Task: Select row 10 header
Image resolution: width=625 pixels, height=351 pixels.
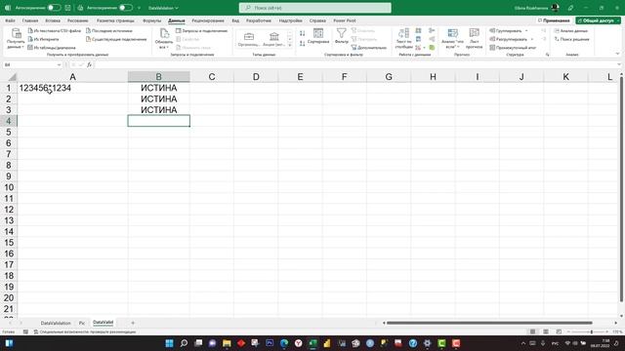Action: (x=9, y=187)
